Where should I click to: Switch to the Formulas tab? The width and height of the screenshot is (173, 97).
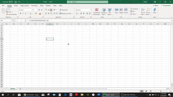click(34, 6)
